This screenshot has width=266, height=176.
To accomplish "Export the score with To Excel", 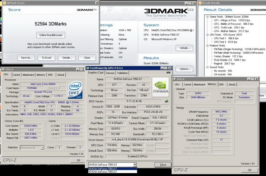I will point(46,58).
